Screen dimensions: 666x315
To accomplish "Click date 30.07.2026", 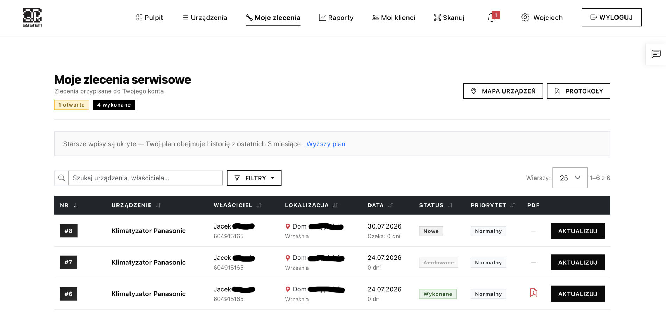I will point(385,226).
